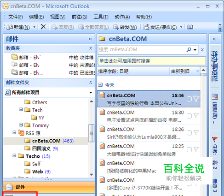Open the New button dropdown arrow
The width and height of the screenshot is (224, 196).
34,27
